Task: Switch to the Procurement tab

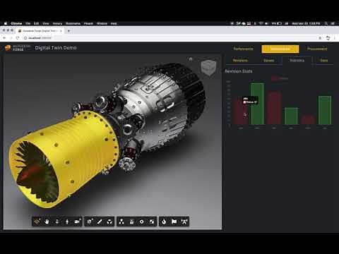Action: click(317, 49)
